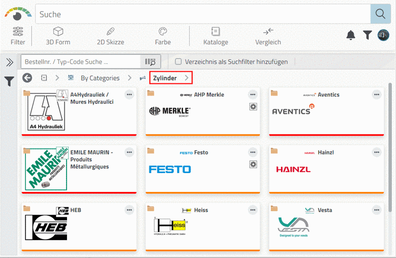Screen dimensions: 396x258
Task: Click the Vesta title text
Action: pyautogui.click(x=325, y=210)
